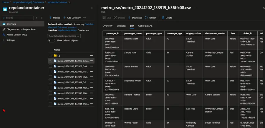Check the metro_20241202_133942 blob checkbox
This screenshot has width=265, height=128.
50,98
